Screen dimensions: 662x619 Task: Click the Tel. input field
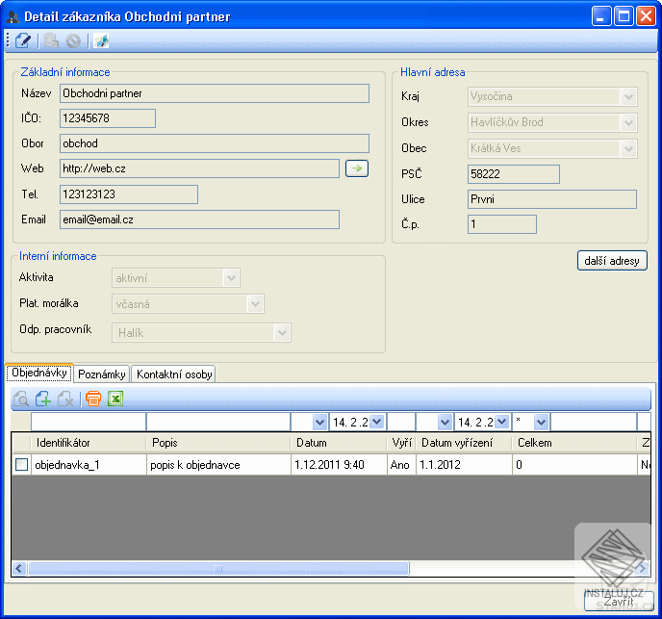(129, 194)
